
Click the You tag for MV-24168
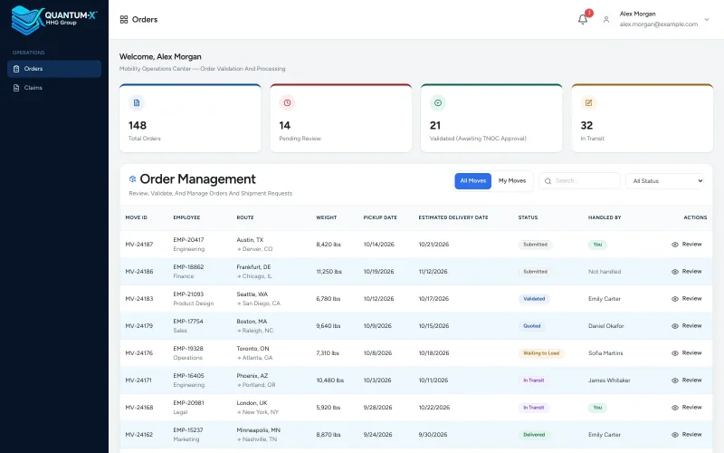pos(597,408)
